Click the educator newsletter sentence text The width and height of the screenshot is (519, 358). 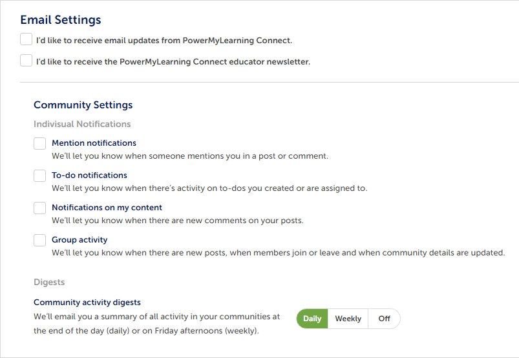pyautogui.click(x=173, y=62)
